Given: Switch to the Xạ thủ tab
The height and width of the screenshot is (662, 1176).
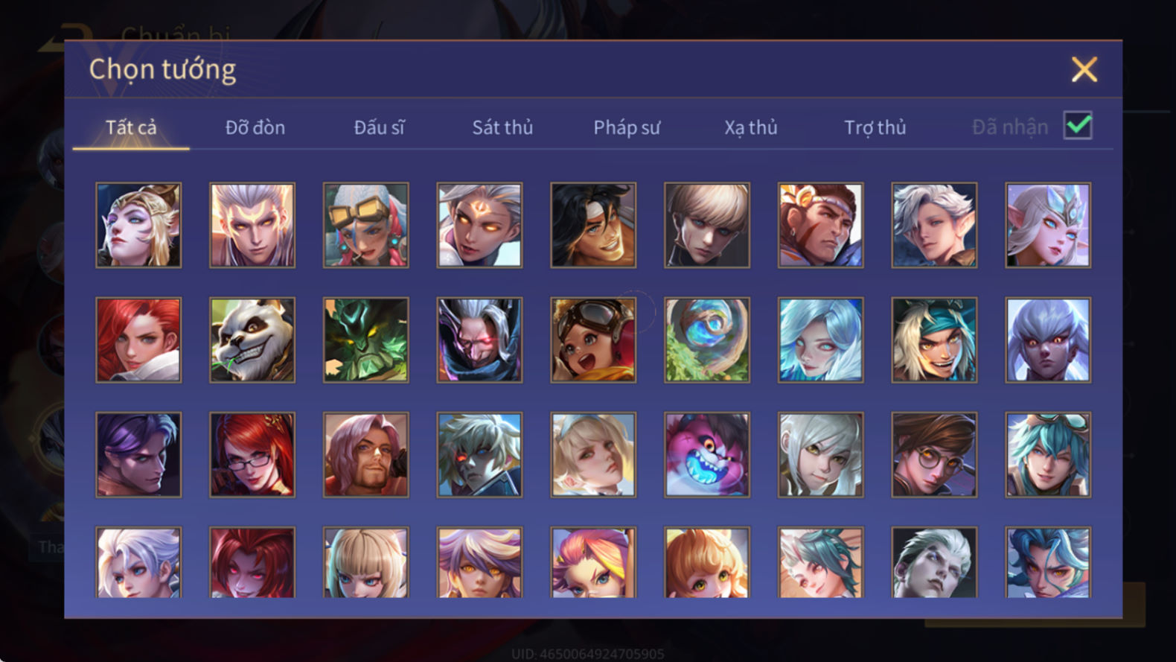Looking at the screenshot, I should 751,127.
